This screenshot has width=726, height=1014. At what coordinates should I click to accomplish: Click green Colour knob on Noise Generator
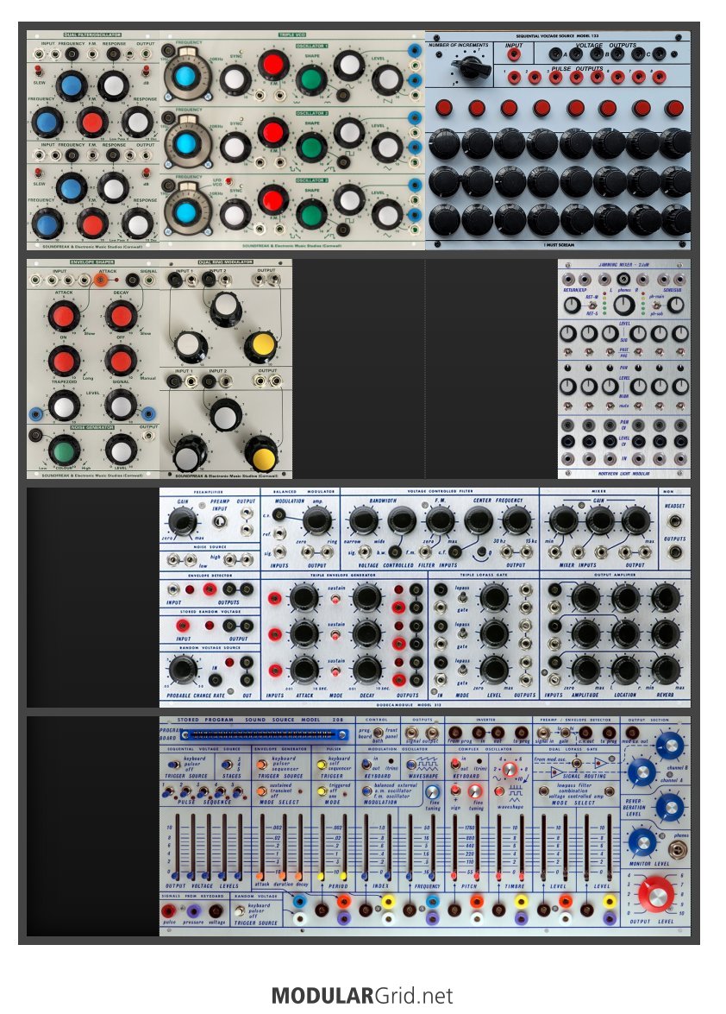click(x=63, y=450)
